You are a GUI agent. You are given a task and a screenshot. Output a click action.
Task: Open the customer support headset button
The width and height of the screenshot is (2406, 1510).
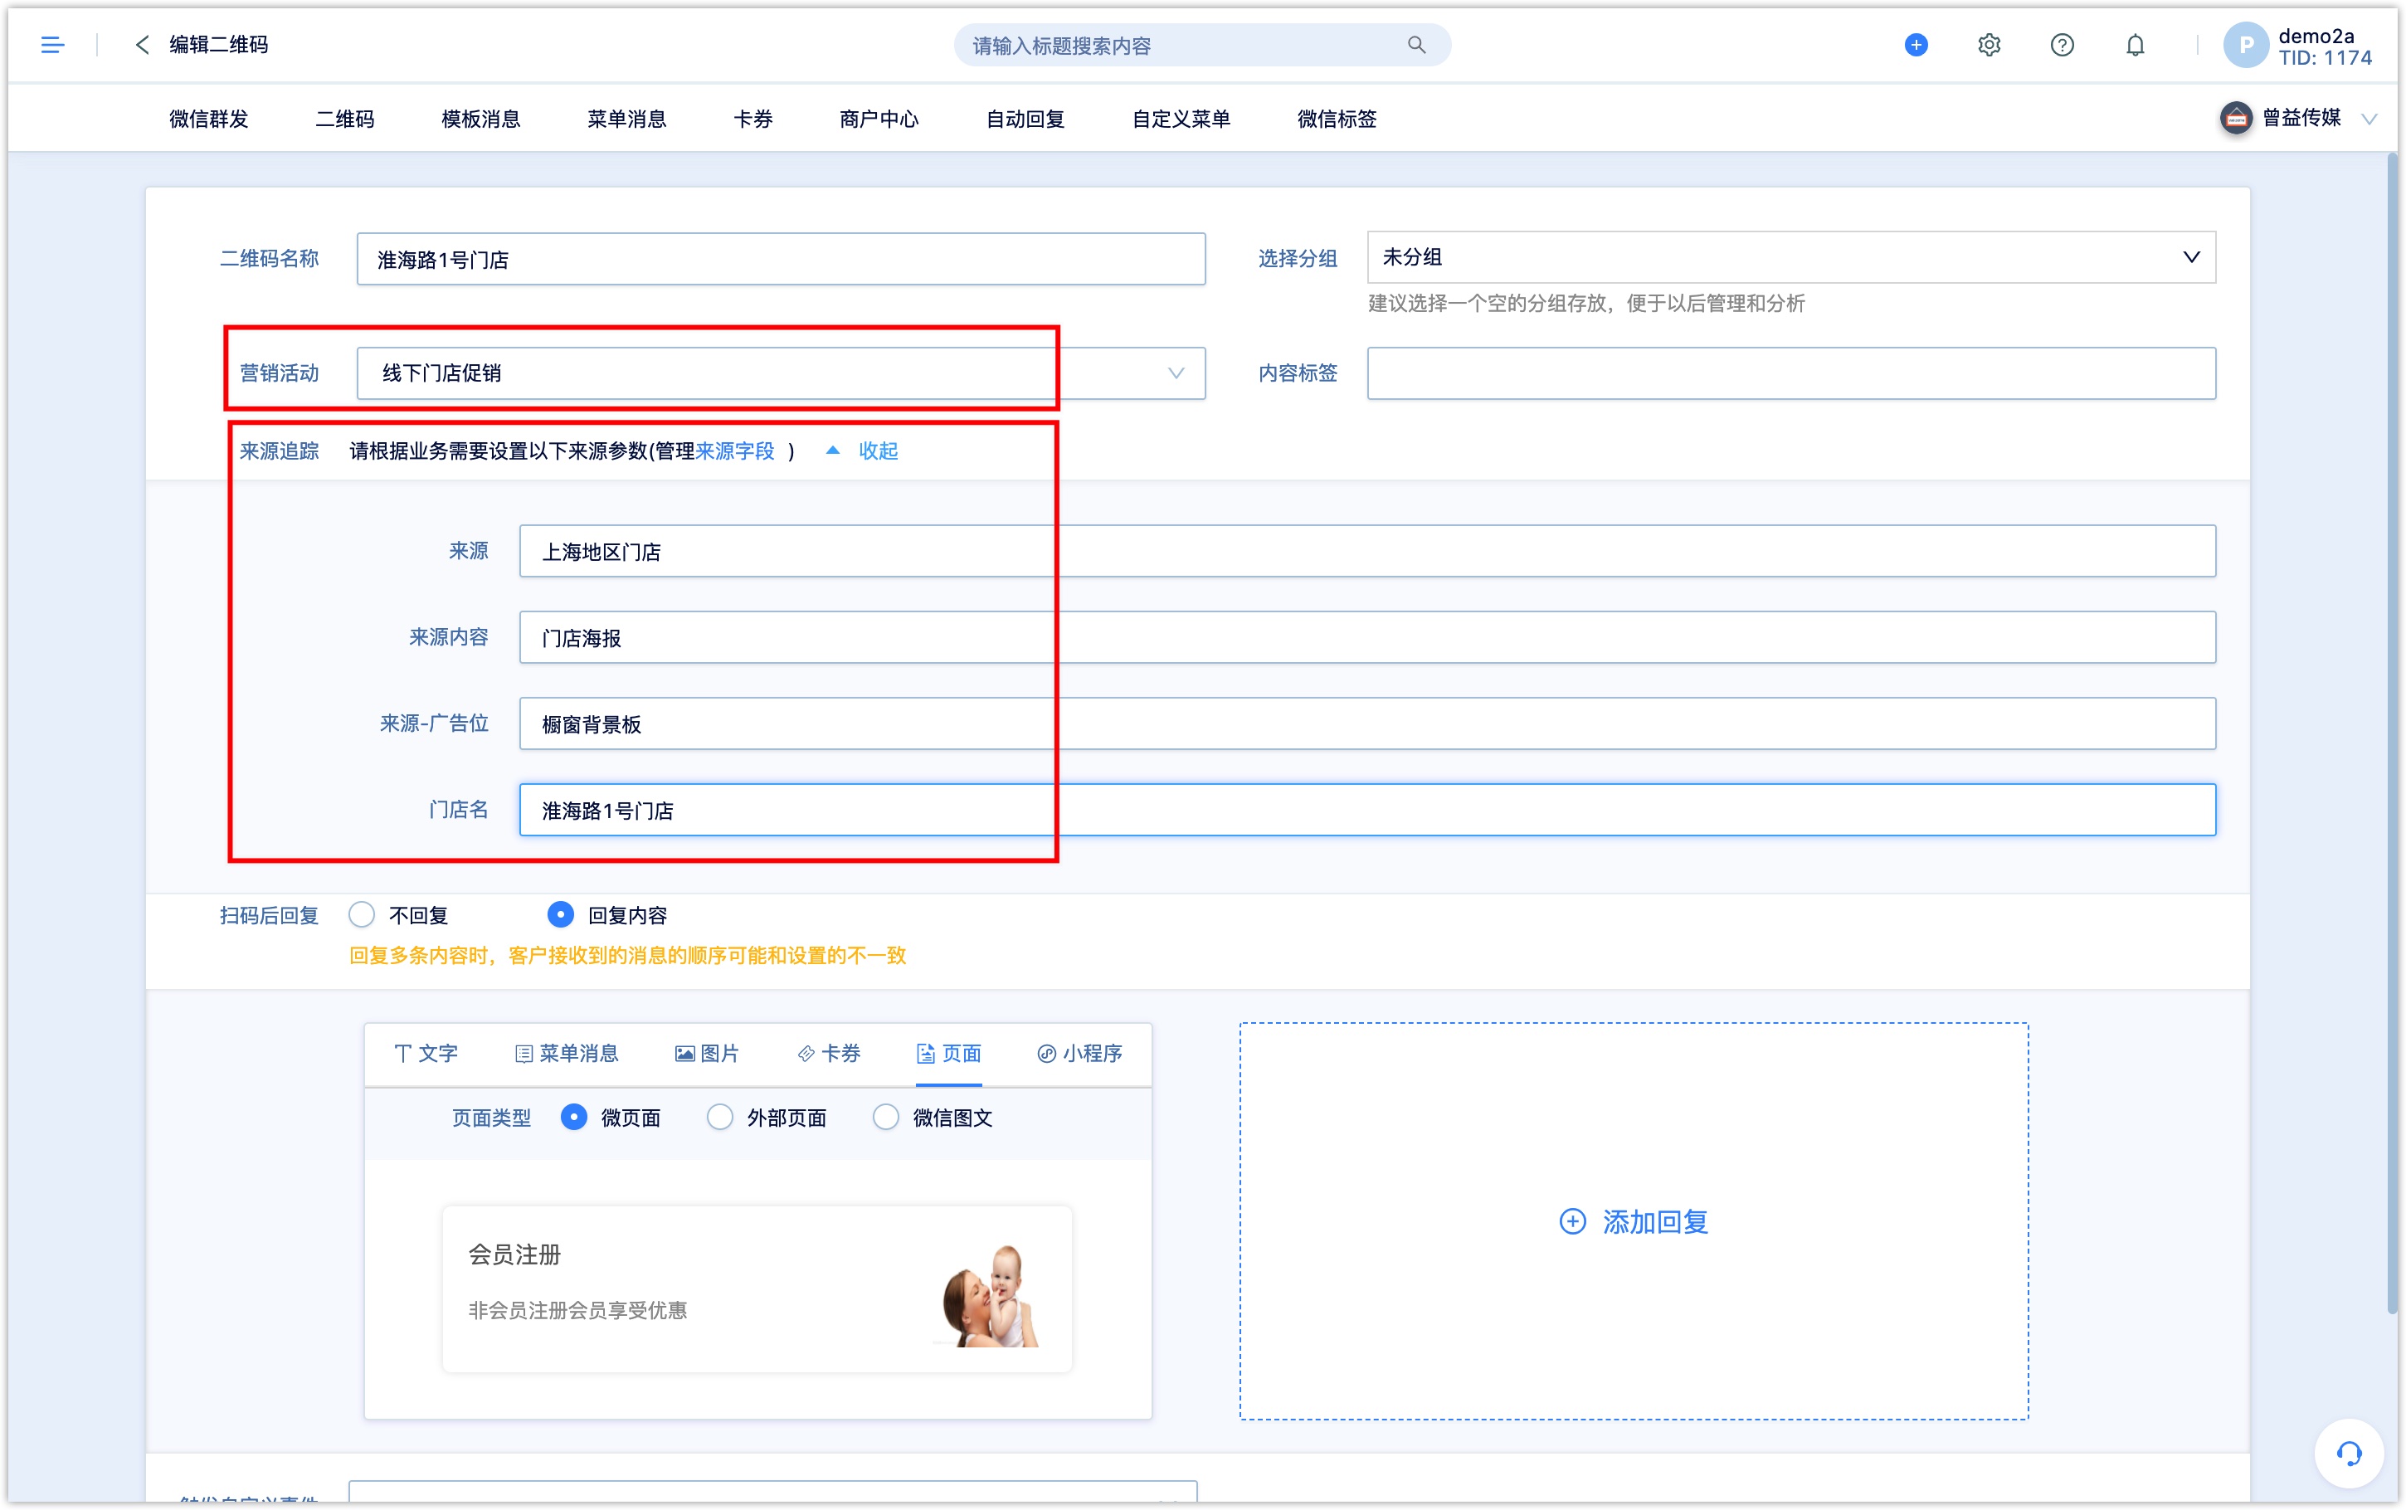[2348, 1453]
